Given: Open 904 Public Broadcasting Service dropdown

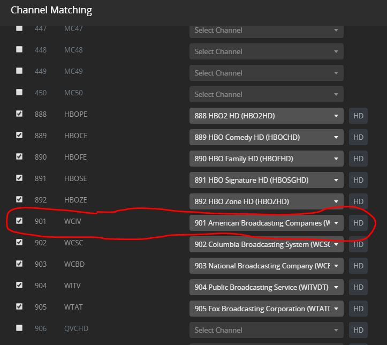Looking at the screenshot, I should (267, 287).
